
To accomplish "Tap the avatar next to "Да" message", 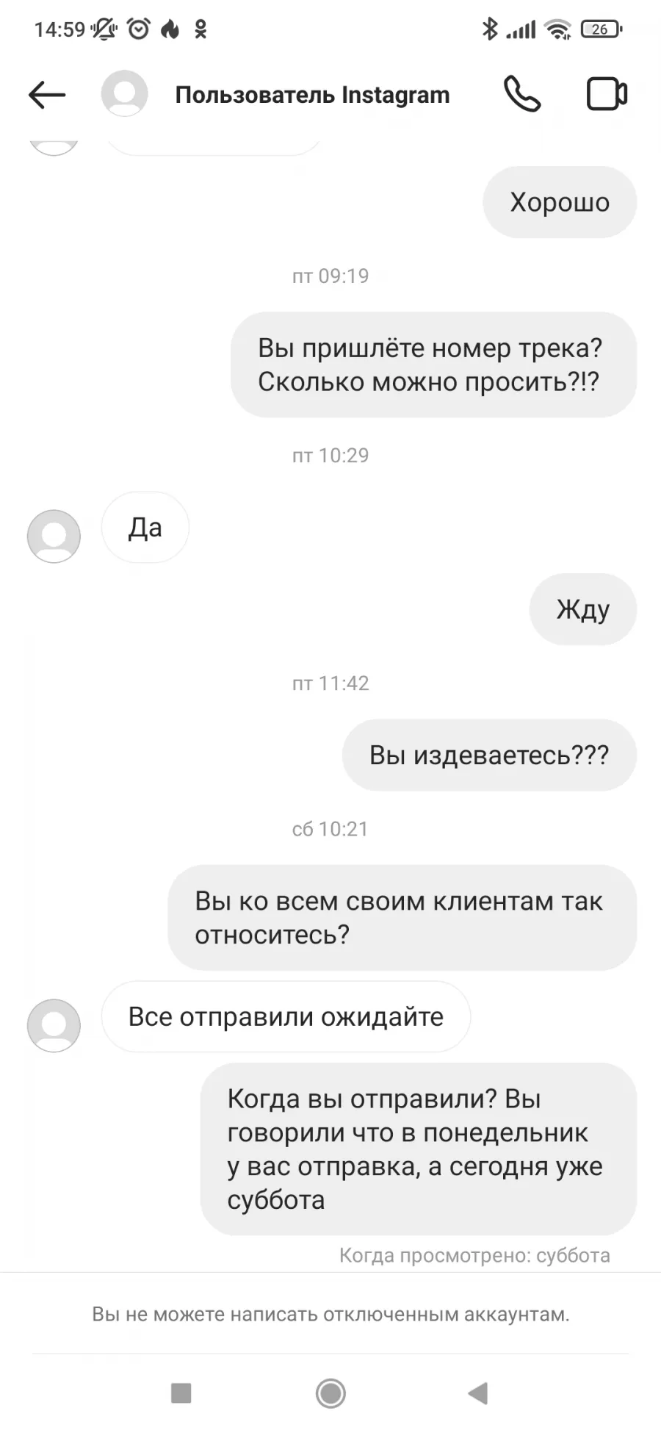I will (54, 536).
